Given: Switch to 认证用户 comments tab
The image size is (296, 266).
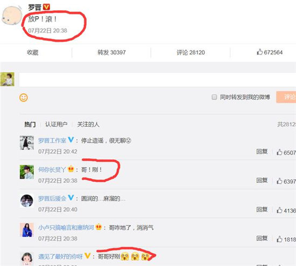Looking at the screenshot, I should pyautogui.click(x=57, y=125).
